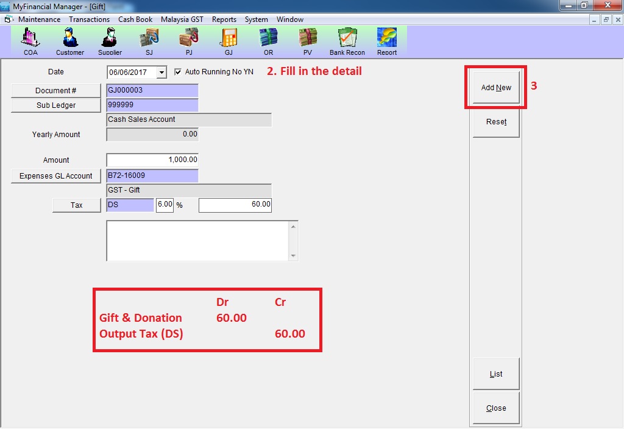The height and width of the screenshot is (429, 624).
Task: Click the Amount input field
Action: coord(152,160)
